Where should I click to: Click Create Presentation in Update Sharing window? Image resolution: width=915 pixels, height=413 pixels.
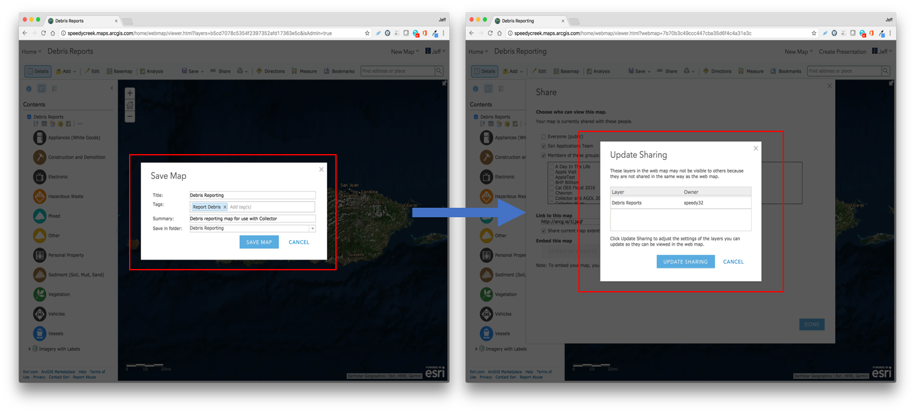tap(842, 52)
